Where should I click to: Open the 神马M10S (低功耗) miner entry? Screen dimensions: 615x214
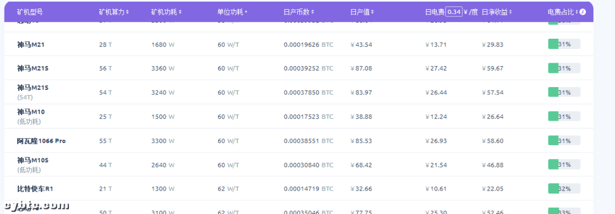click(32, 164)
